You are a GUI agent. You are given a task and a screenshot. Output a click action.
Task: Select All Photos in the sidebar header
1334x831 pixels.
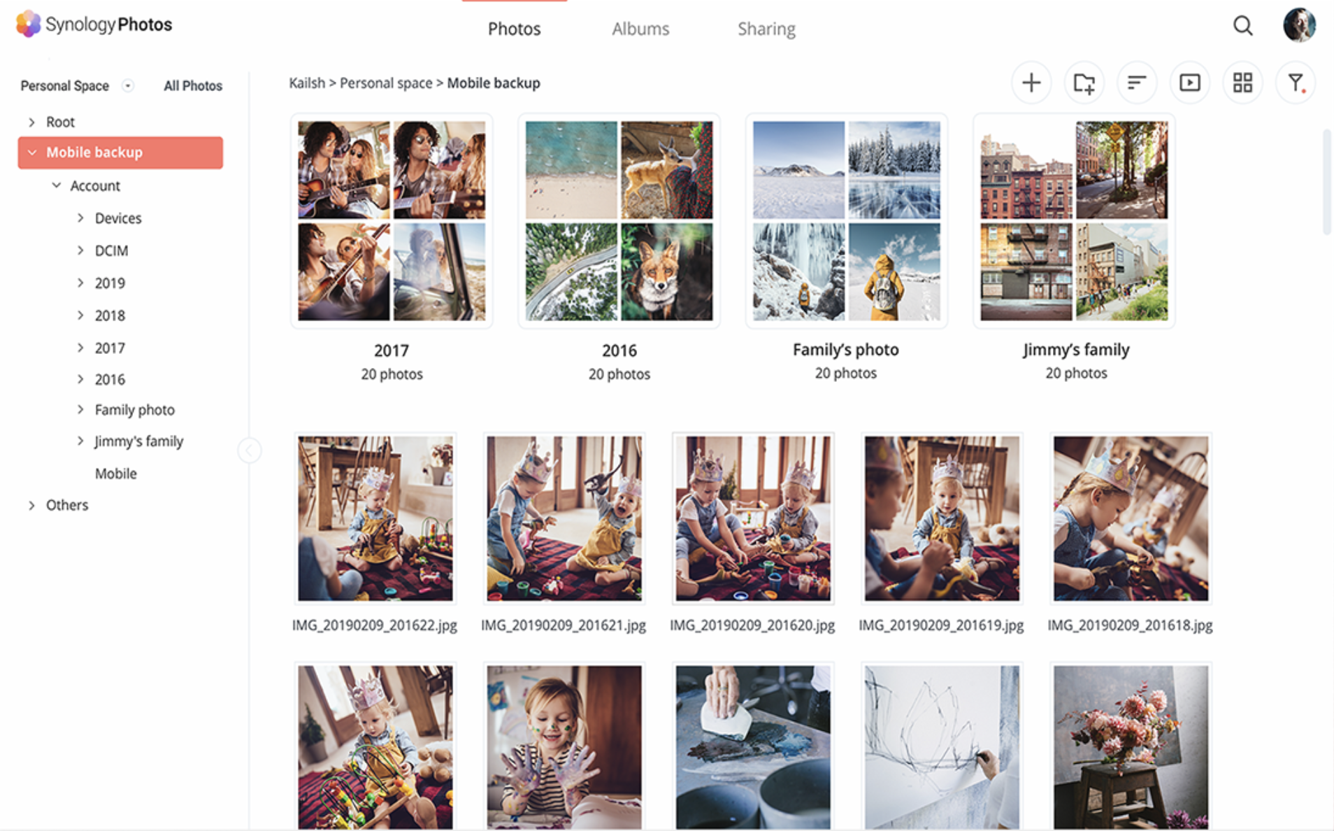193,85
